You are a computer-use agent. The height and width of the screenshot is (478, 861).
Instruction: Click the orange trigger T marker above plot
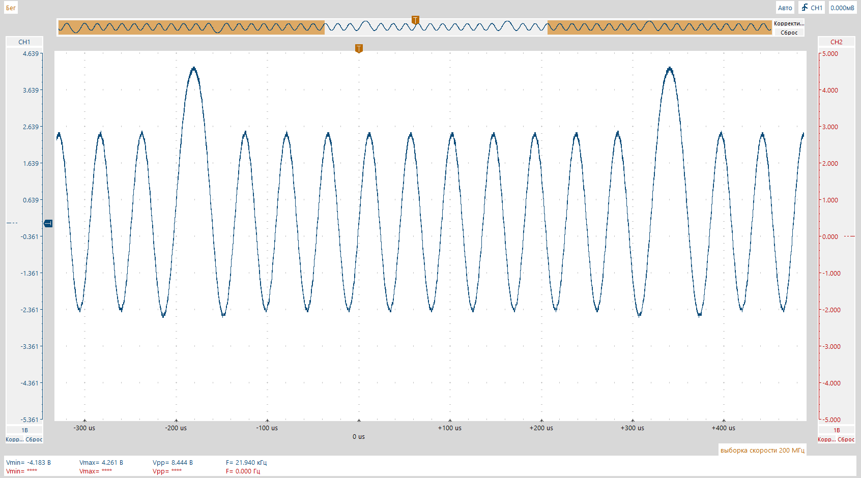click(359, 49)
